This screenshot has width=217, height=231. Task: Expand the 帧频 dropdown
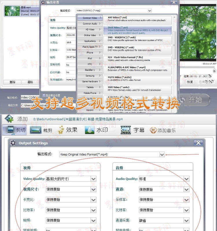(x=93, y=221)
